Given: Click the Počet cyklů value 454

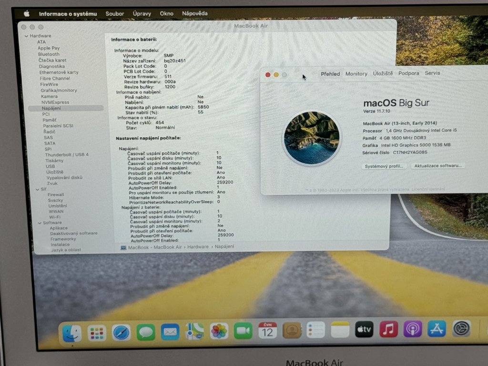Looking at the screenshot, I should point(160,122).
